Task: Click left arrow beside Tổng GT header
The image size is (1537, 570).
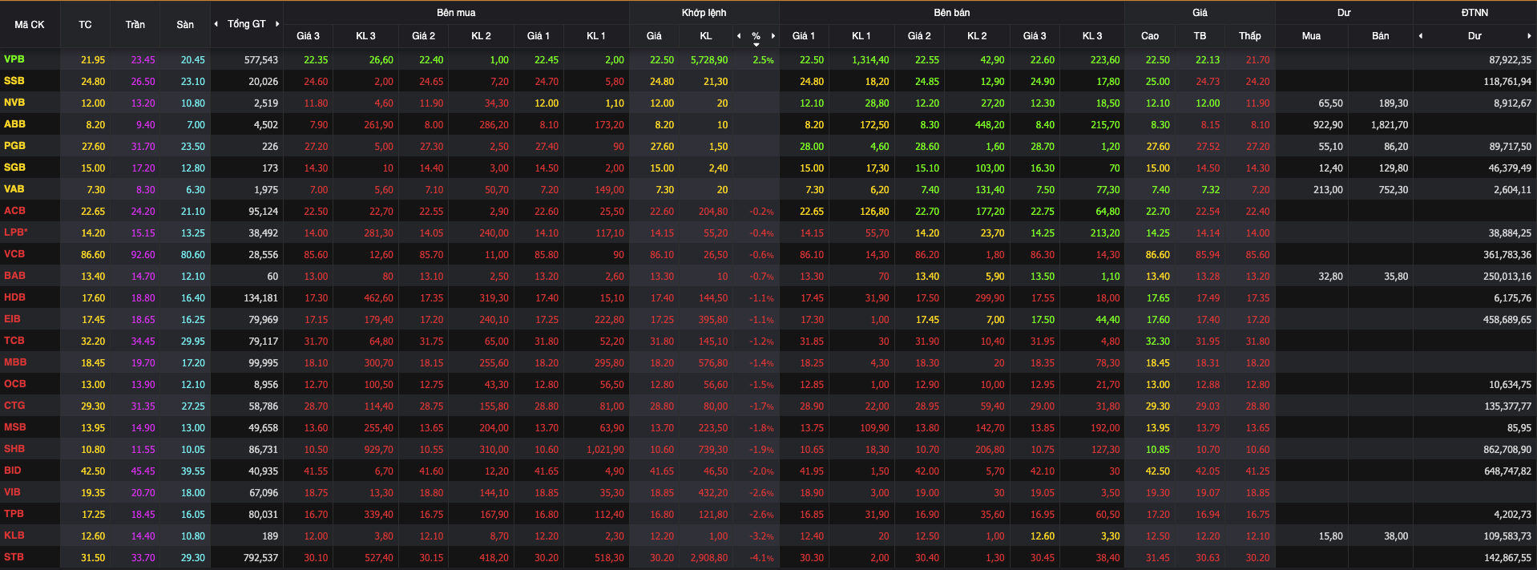Action: [x=216, y=24]
